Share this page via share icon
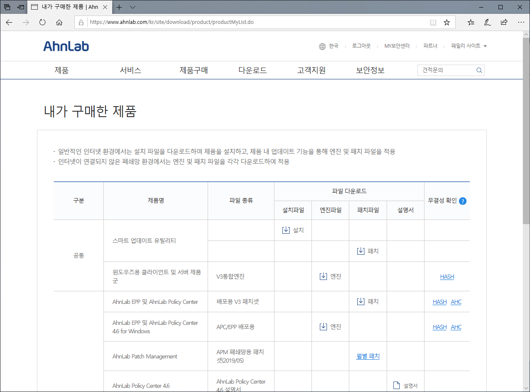This screenshot has height=392, width=530. click(x=504, y=22)
